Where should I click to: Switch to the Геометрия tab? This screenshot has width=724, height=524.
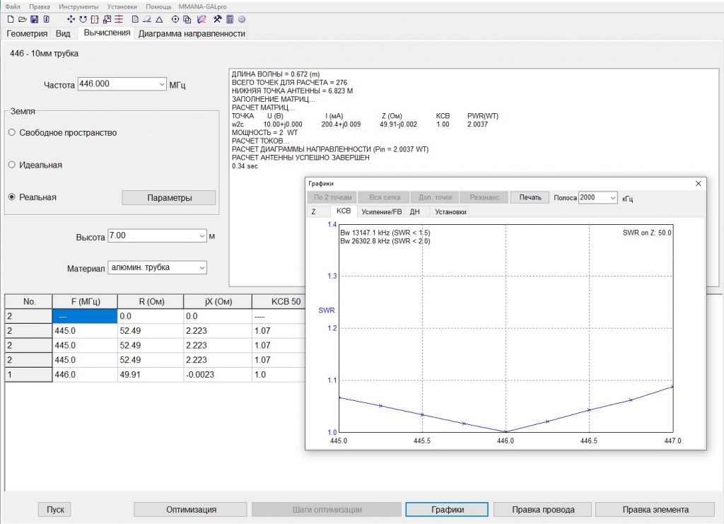(x=27, y=33)
